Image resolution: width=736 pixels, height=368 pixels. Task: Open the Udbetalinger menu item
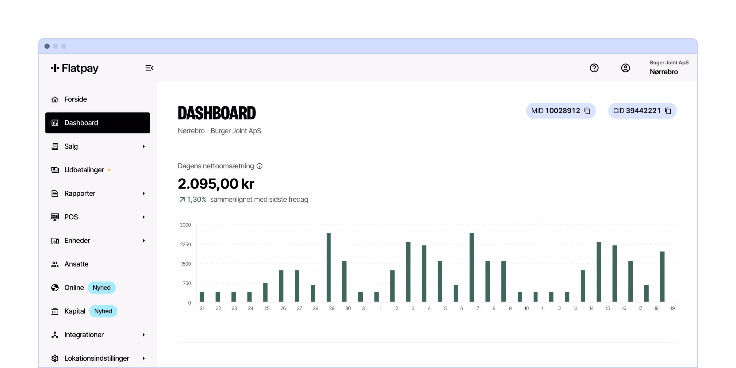click(84, 170)
